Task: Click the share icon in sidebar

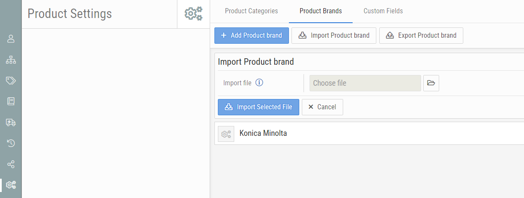Action: 11,164
